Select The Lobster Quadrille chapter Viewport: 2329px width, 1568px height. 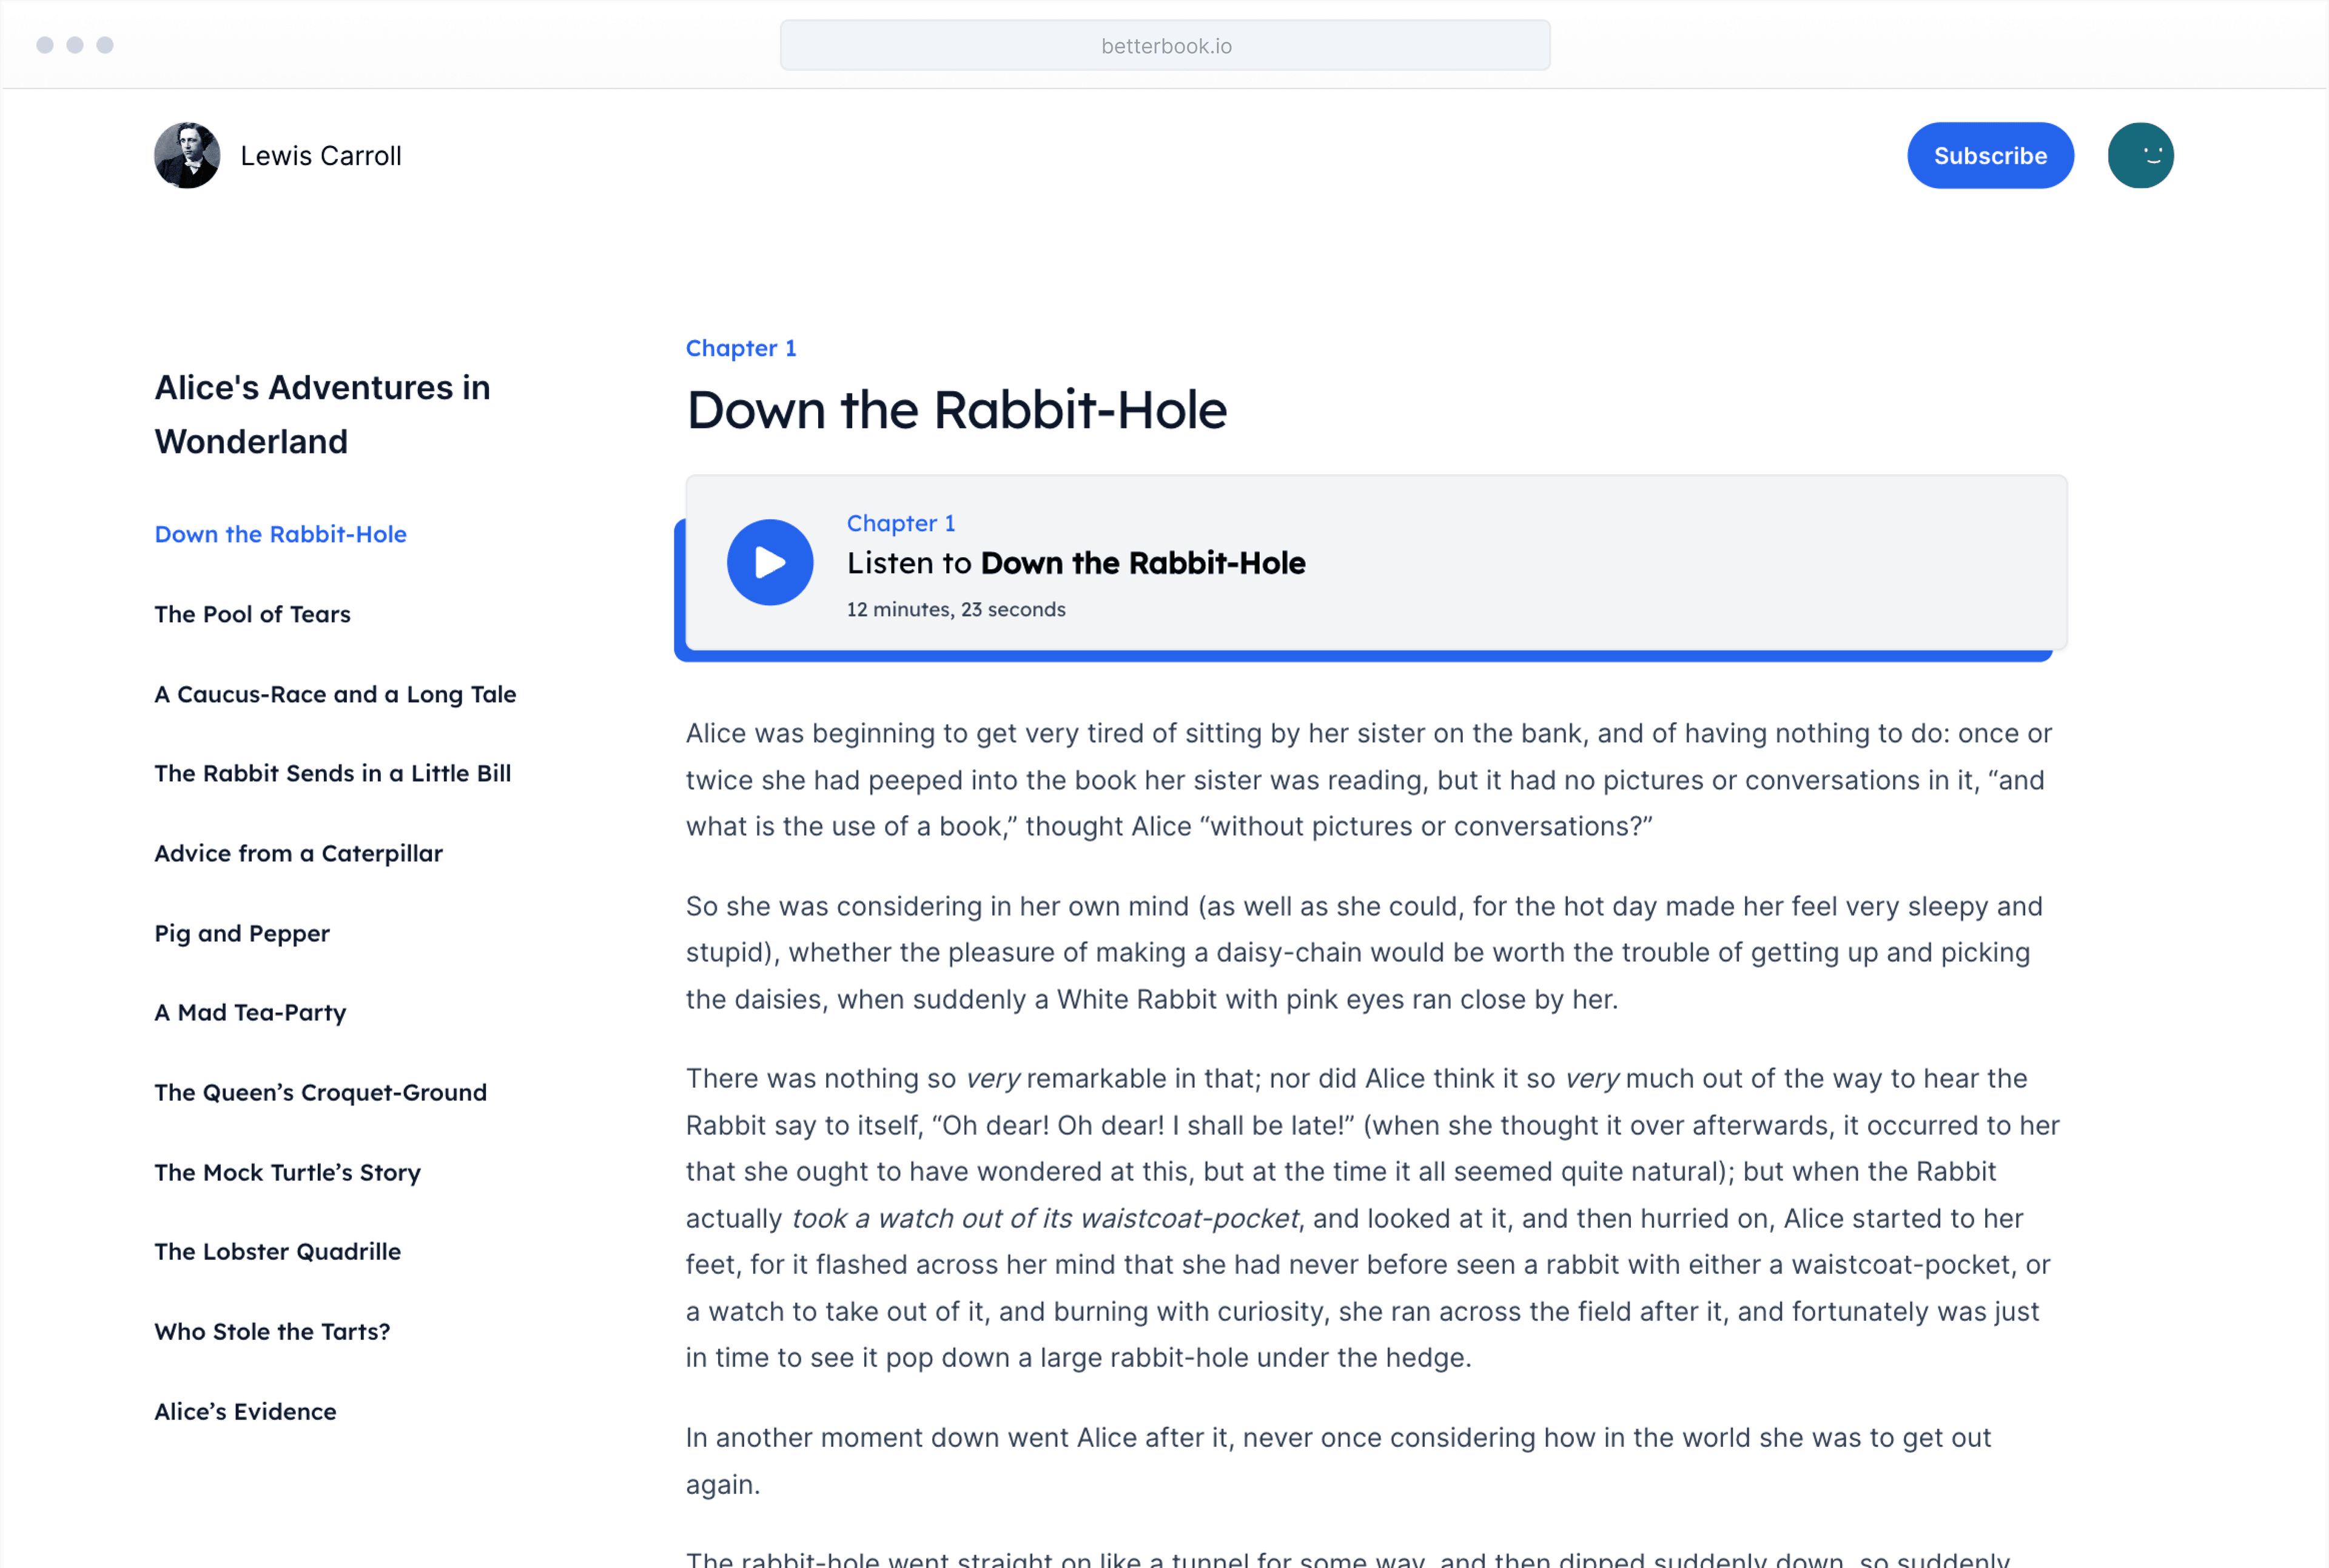tap(277, 1251)
